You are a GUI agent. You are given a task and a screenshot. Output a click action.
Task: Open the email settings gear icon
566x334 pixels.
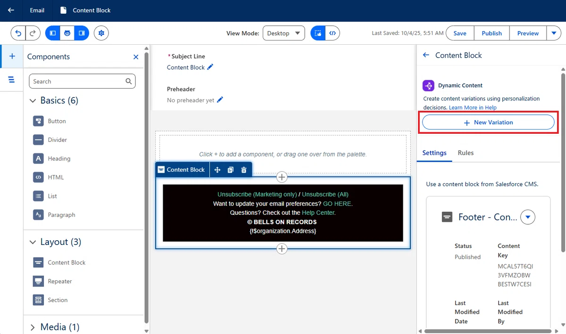coord(101,33)
